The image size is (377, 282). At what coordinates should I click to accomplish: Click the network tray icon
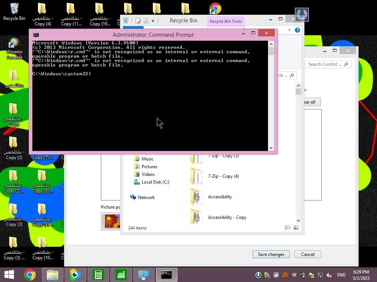tap(320, 275)
